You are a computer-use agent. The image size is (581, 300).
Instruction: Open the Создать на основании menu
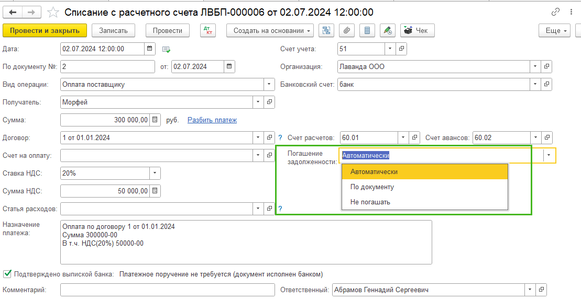pos(270,31)
